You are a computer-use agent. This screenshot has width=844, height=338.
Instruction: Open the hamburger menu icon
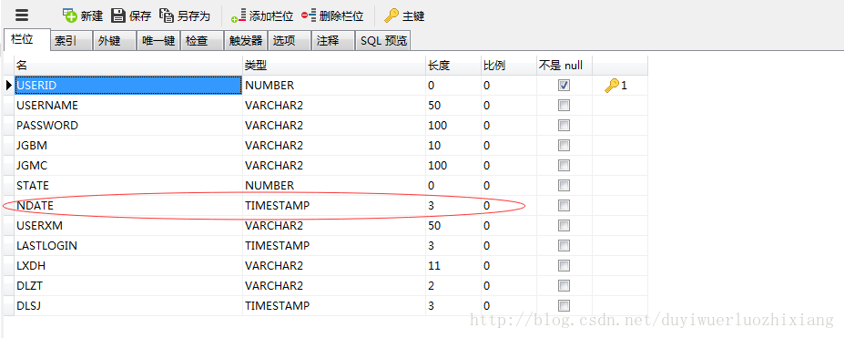[x=21, y=15]
